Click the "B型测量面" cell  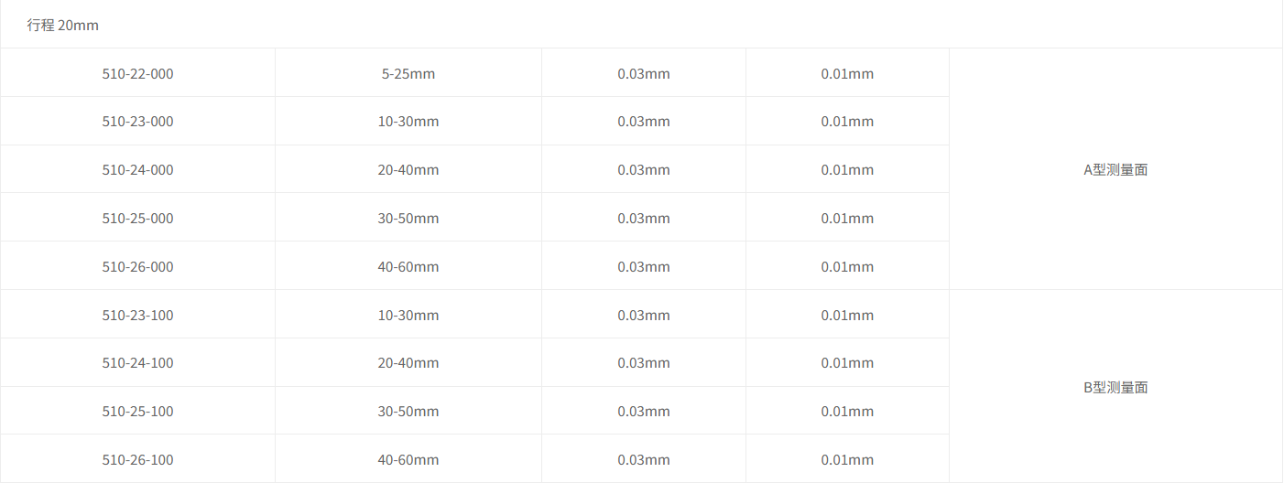pos(1115,388)
